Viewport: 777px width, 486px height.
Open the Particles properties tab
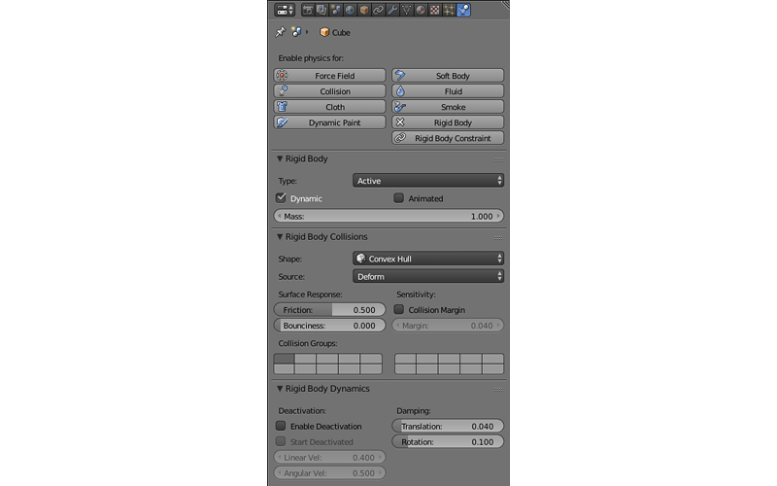point(449,10)
